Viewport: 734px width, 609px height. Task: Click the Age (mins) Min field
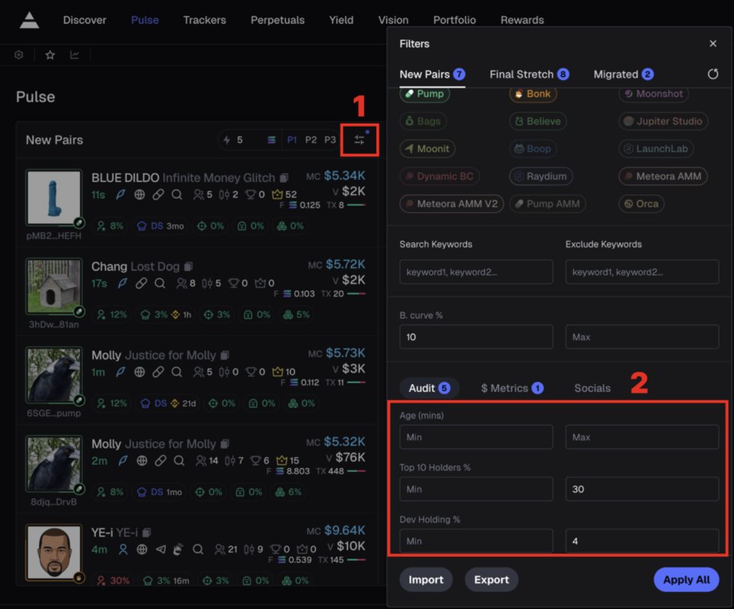(x=476, y=437)
